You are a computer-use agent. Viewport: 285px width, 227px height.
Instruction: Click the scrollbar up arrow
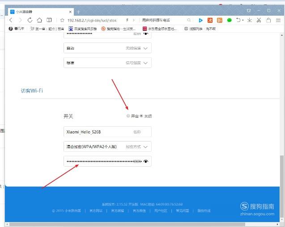pyautogui.click(x=282, y=35)
